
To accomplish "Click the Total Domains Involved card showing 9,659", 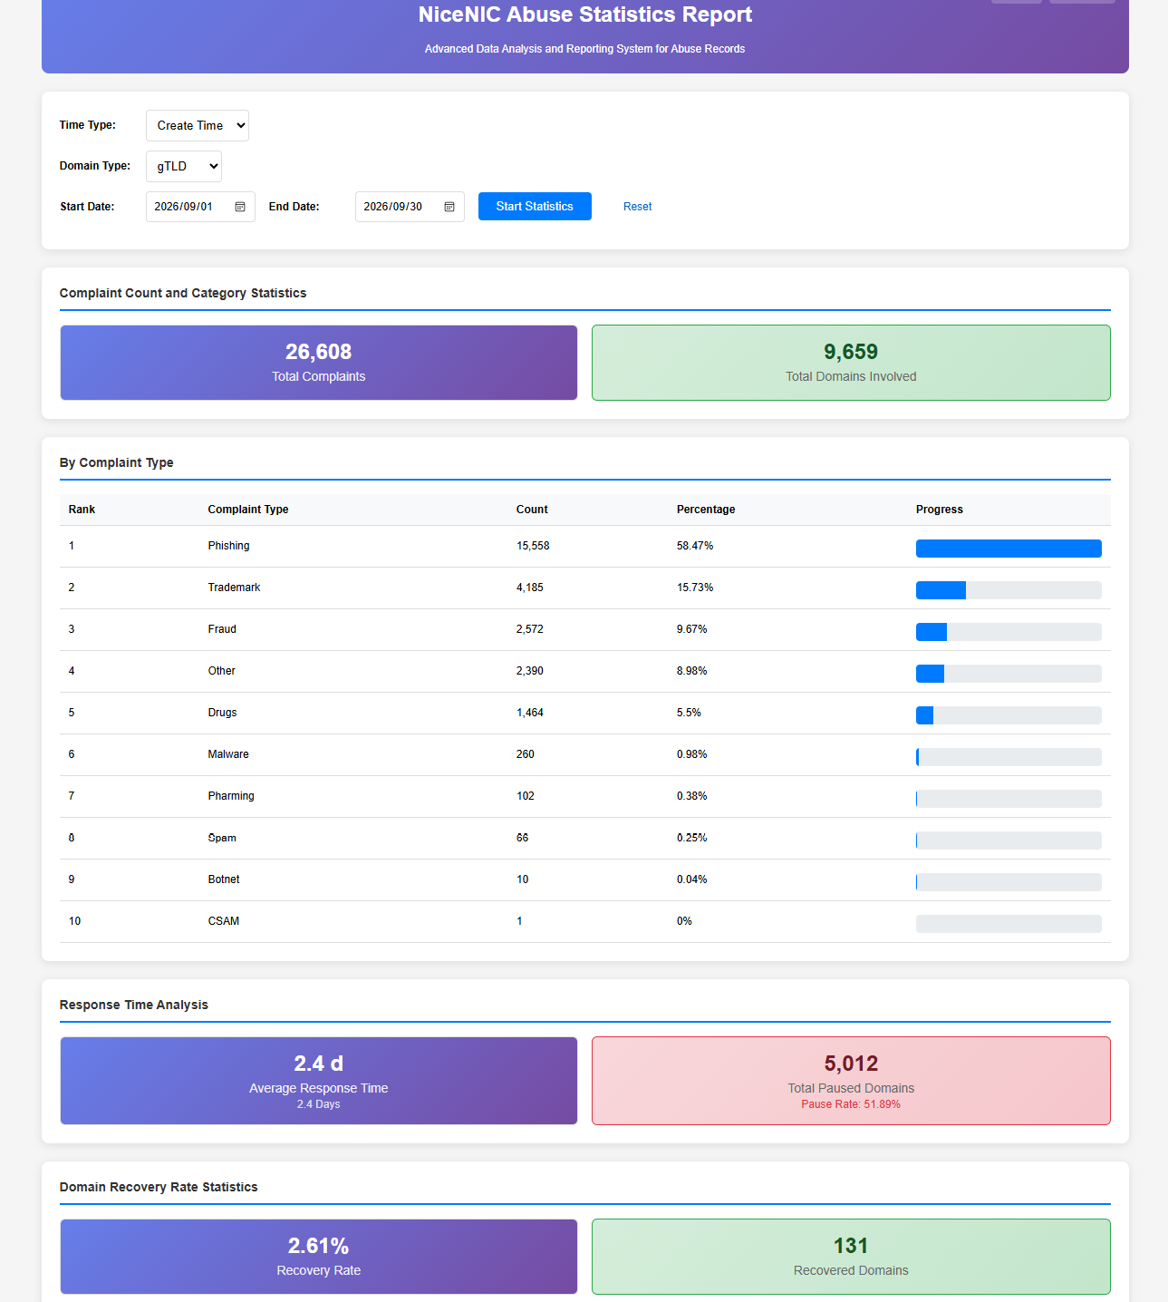I will pos(851,363).
